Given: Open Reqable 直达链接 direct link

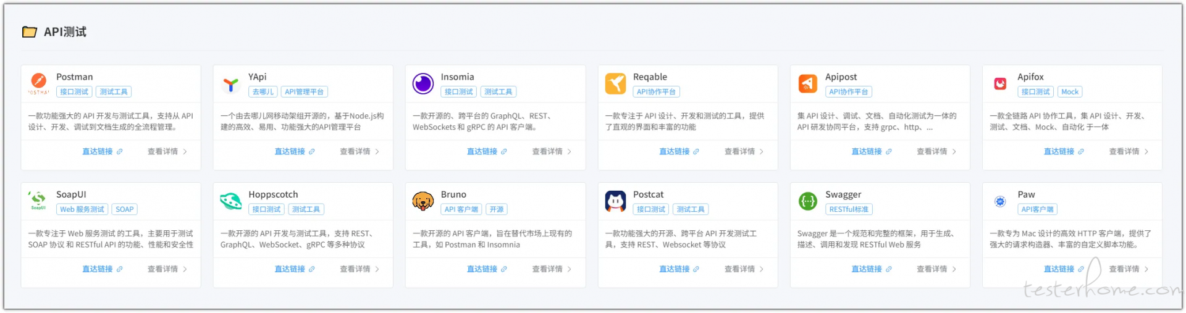Looking at the screenshot, I should tap(679, 151).
